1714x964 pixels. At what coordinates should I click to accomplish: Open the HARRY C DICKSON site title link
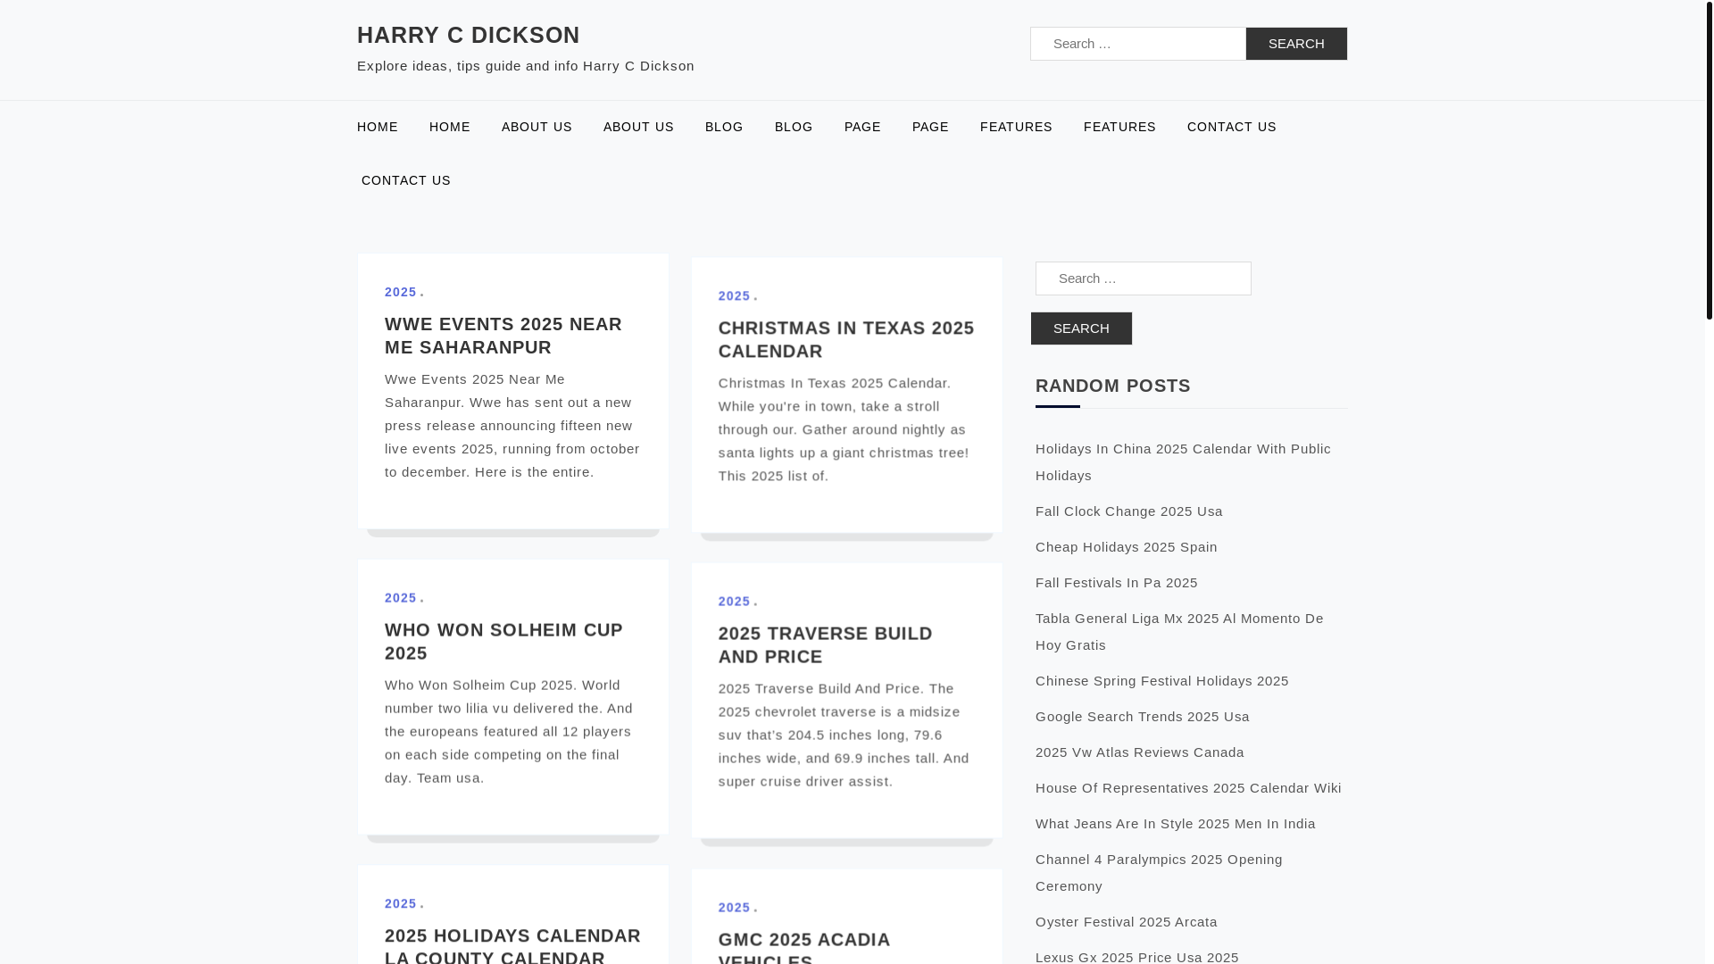click(x=468, y=35)
